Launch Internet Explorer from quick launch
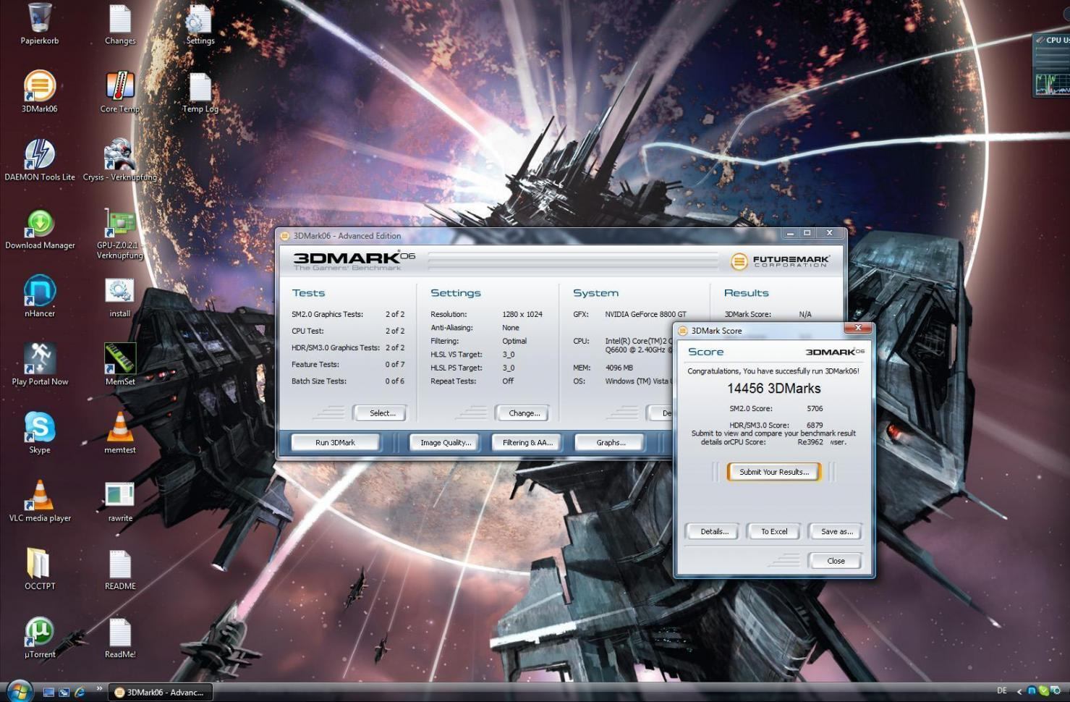This screenshot has height=702, width=1070. (80, 692)
